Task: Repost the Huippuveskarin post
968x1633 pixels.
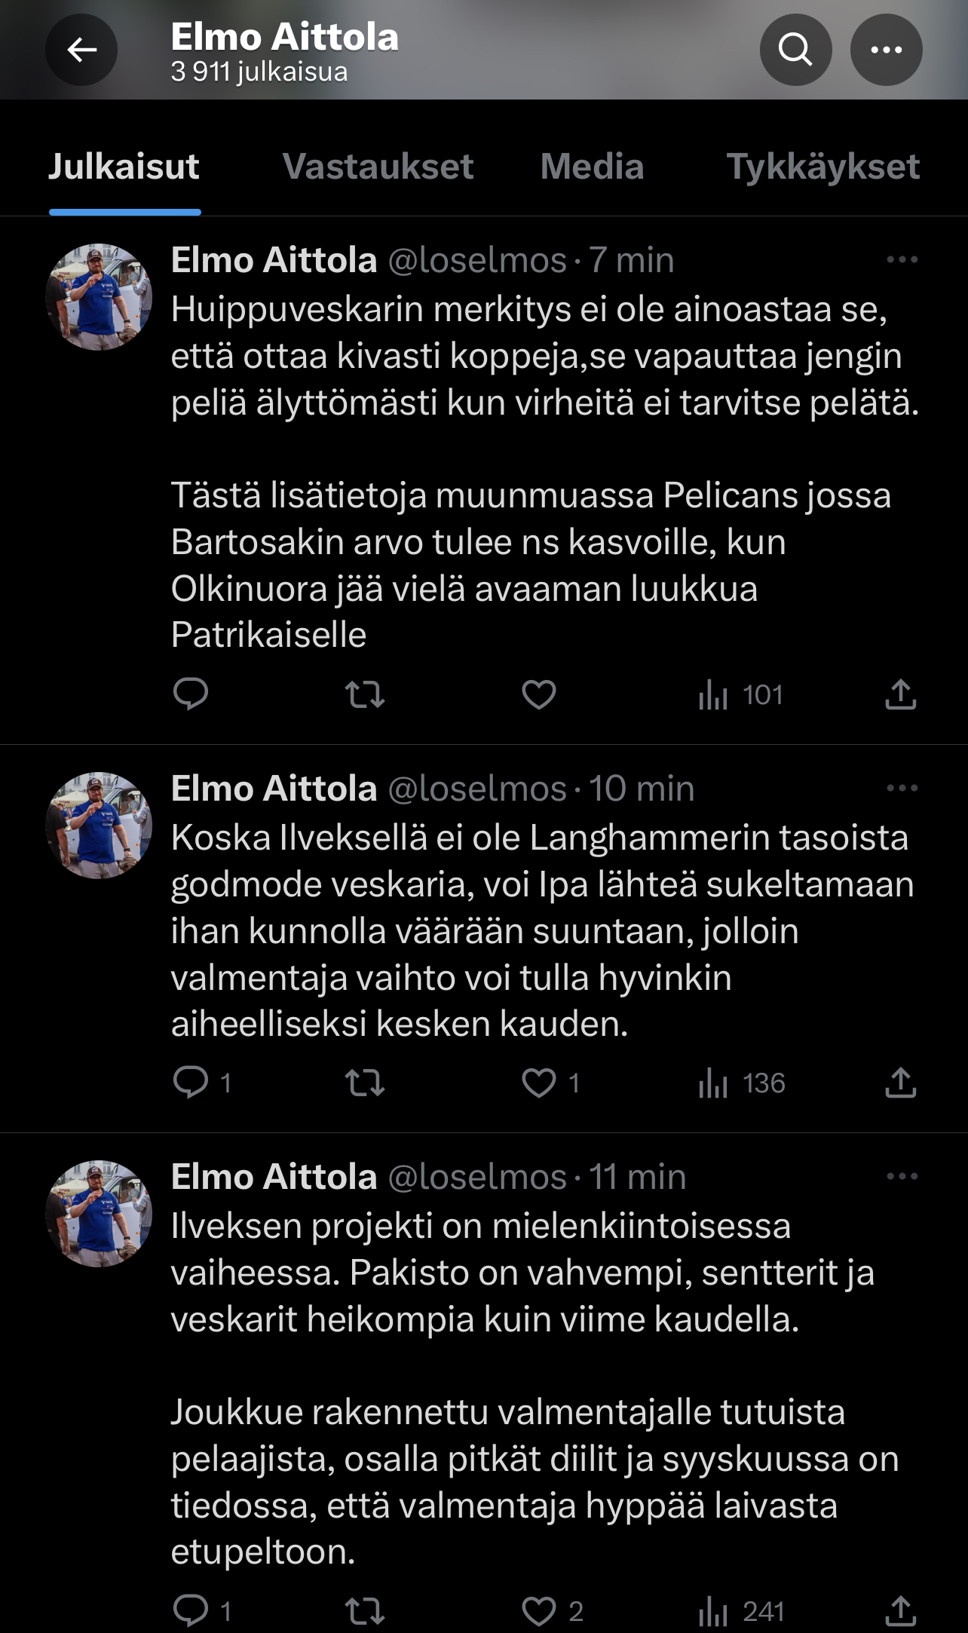Action: [x=365, y=694]
